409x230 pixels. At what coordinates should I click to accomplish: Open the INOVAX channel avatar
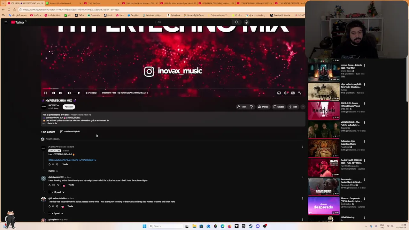44,107
